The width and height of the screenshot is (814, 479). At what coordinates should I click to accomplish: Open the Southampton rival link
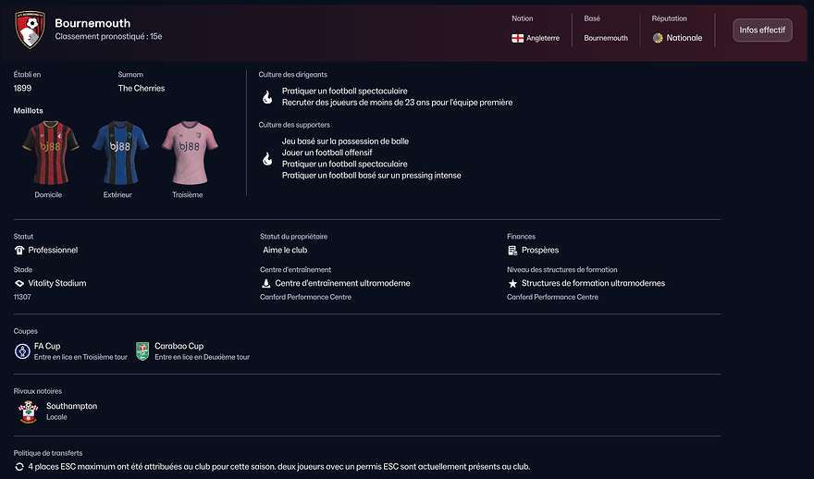pyautogui.click(x=71, y=406)
